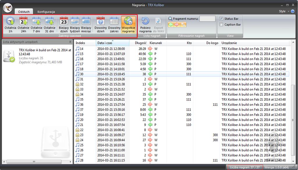Click scroll down arrow of recordings list
This screenshot has height=170, width=298.
293,162
